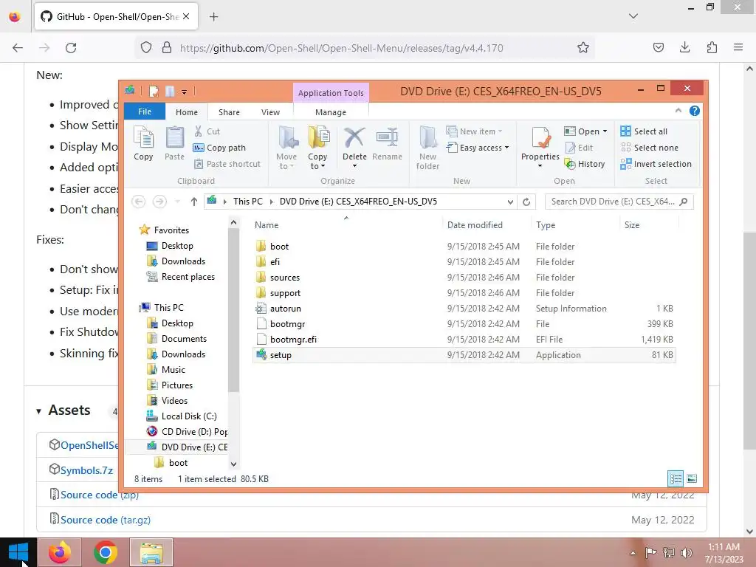The width and height of the screenshot is (756, 567).
Task: Click Invert selection in the ribbon
Action: (656, 164)
